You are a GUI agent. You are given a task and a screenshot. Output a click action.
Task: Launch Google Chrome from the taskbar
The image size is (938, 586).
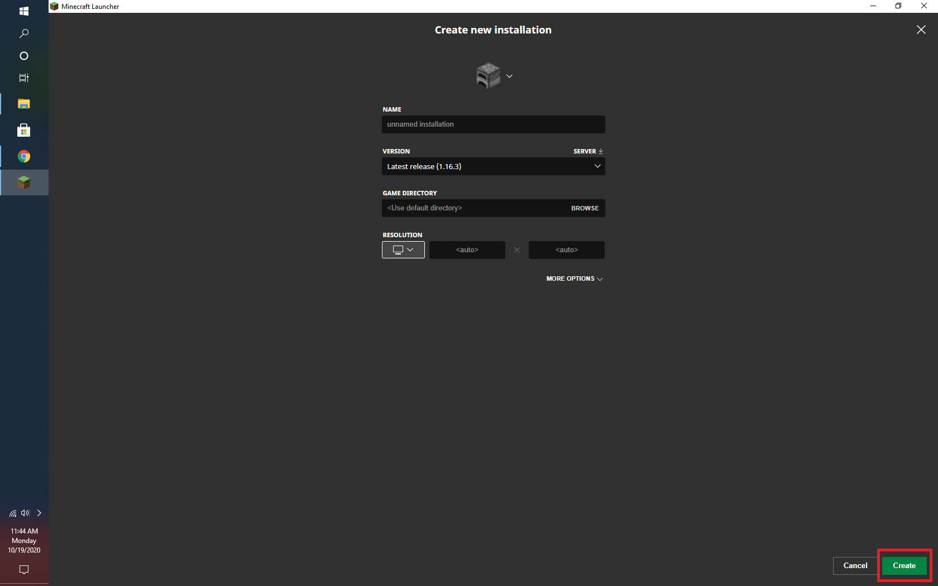(24, 156)
